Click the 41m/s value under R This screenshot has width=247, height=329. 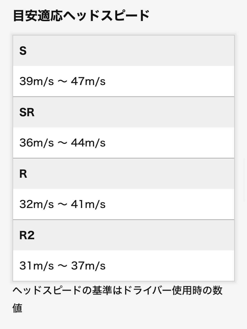tap(88, 204)
